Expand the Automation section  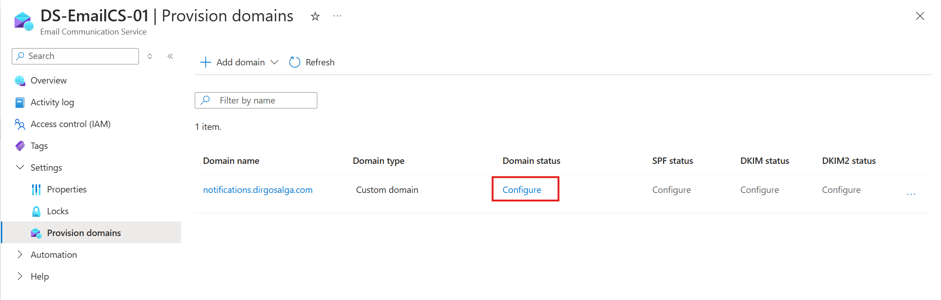pos(20,255)
